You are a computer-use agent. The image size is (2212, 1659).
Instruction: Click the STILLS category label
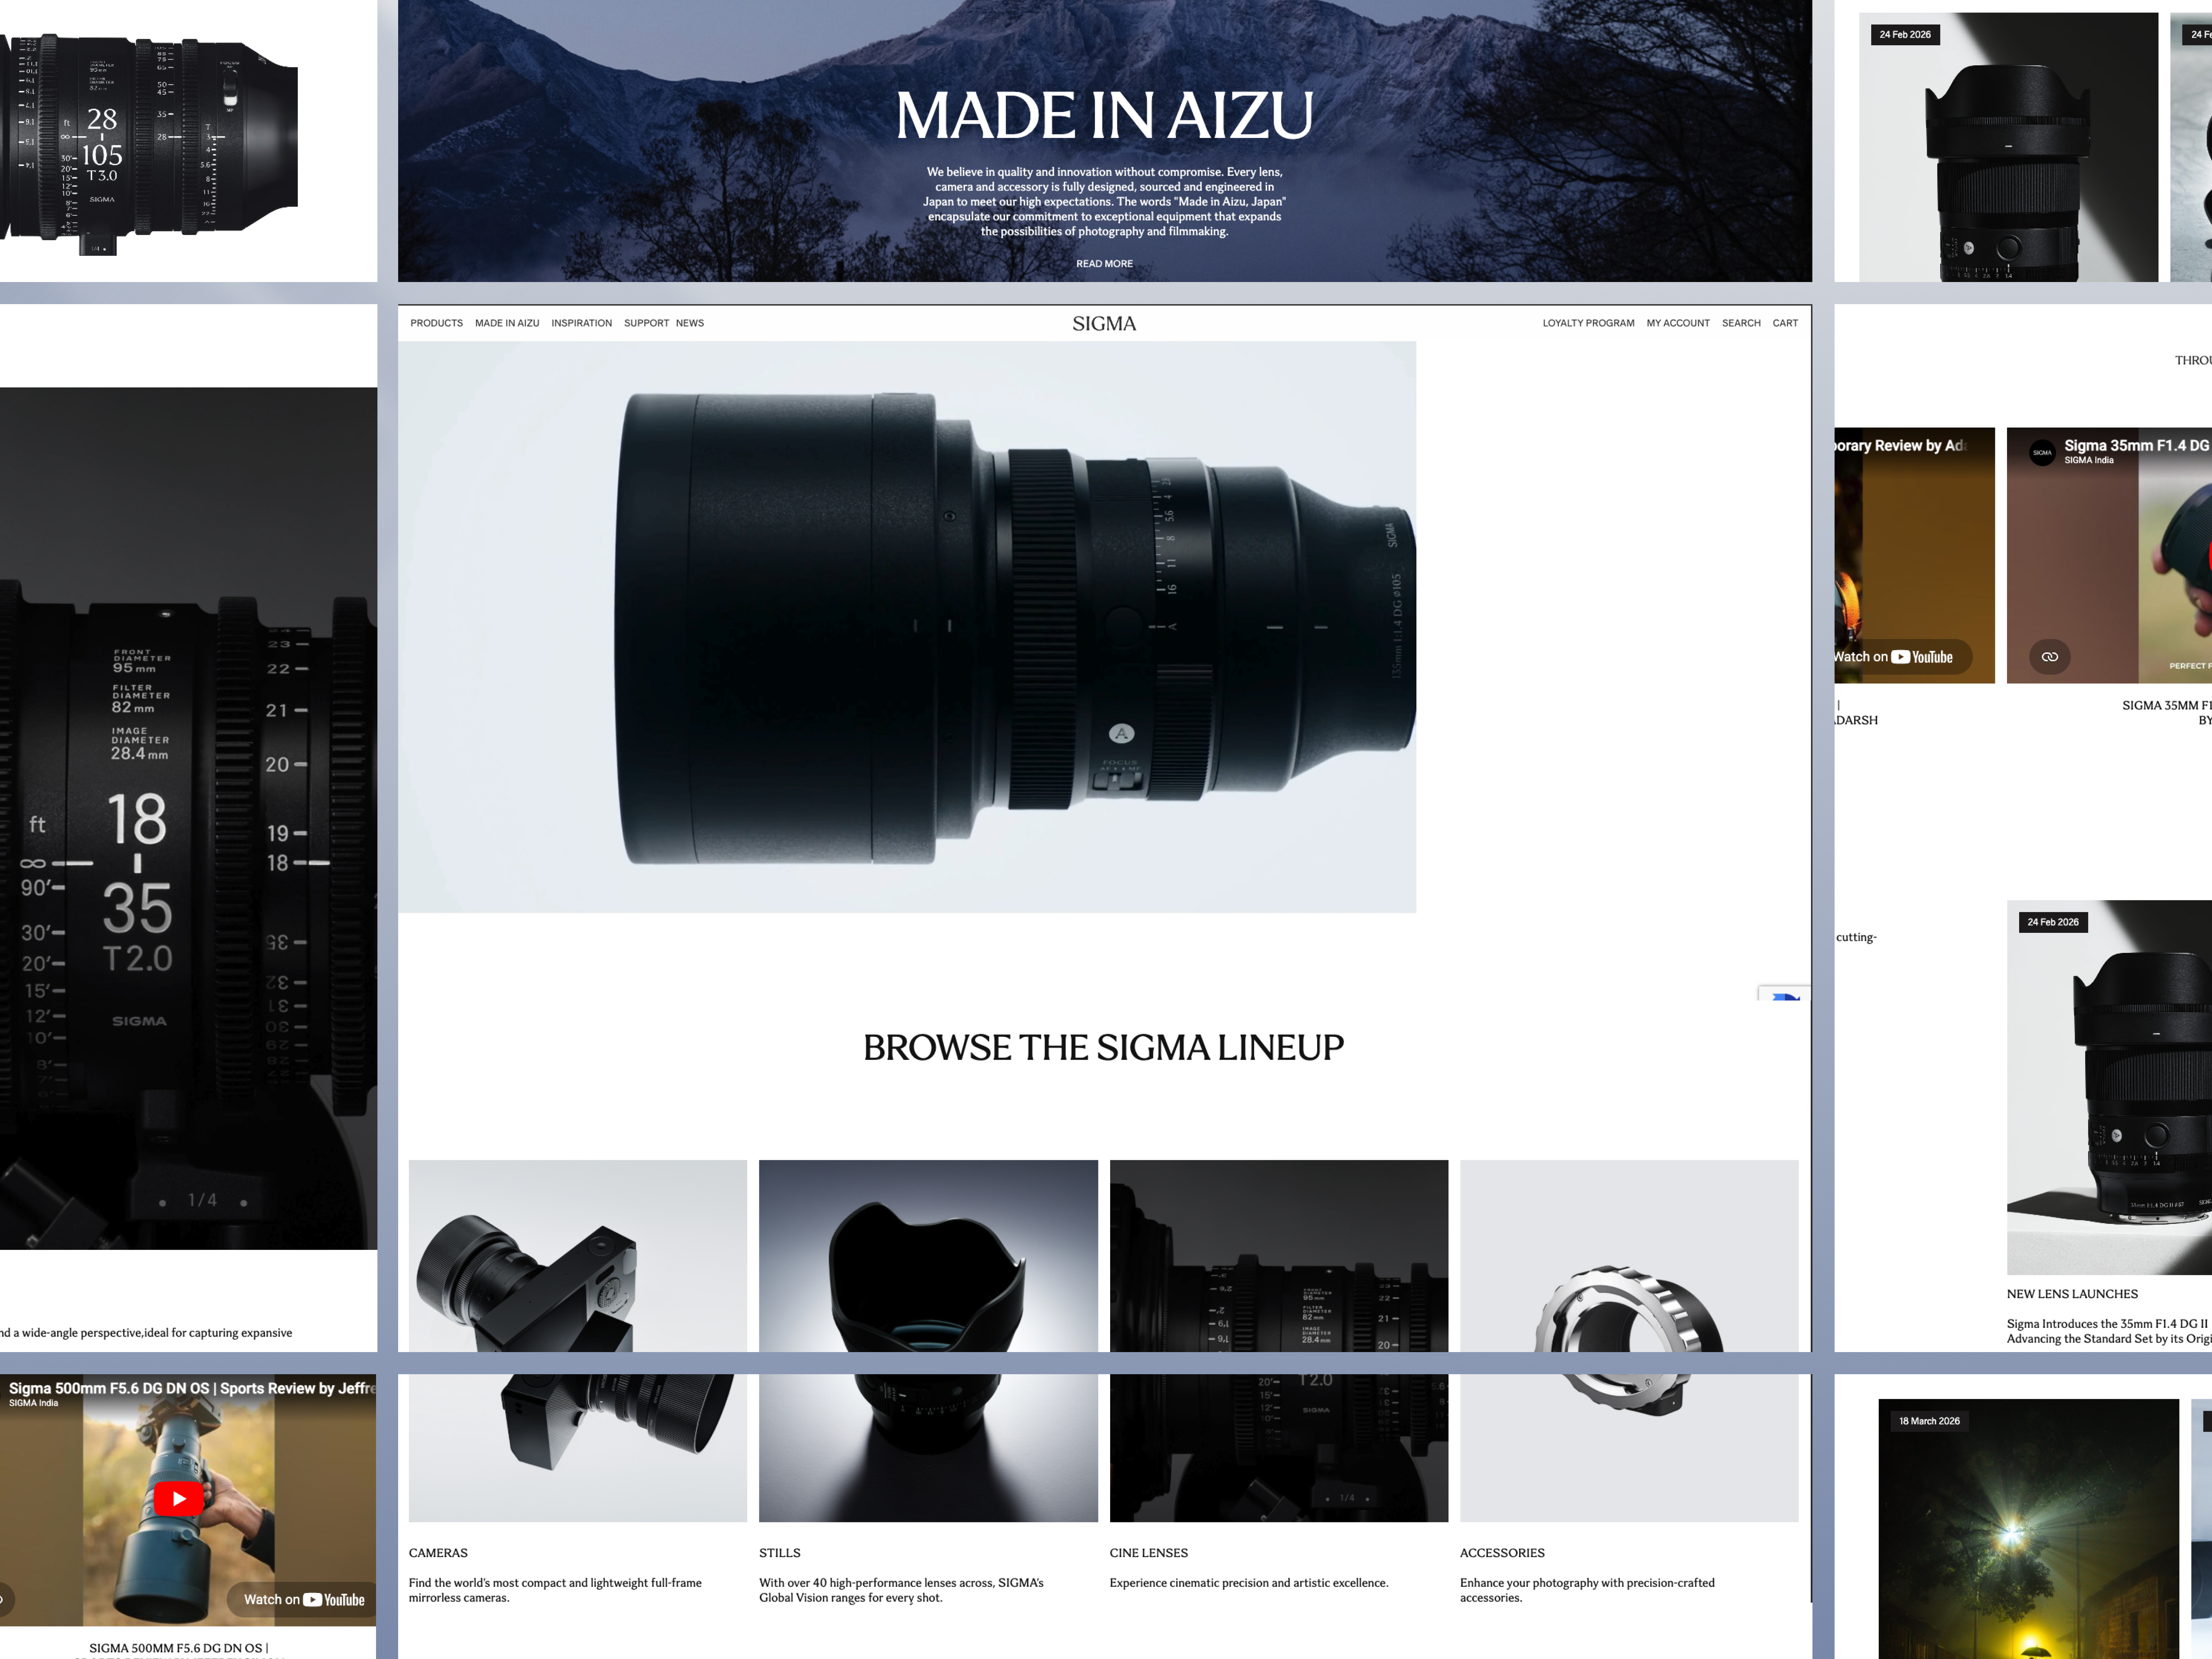[780, 1553]
